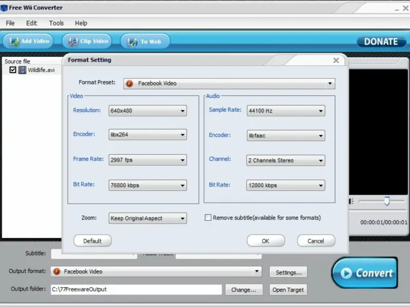Open the video Bit Rate 76800 kbps dropdown
This screenshot has height=307, width=410.
pyautogui.click(x=148, y=185)
